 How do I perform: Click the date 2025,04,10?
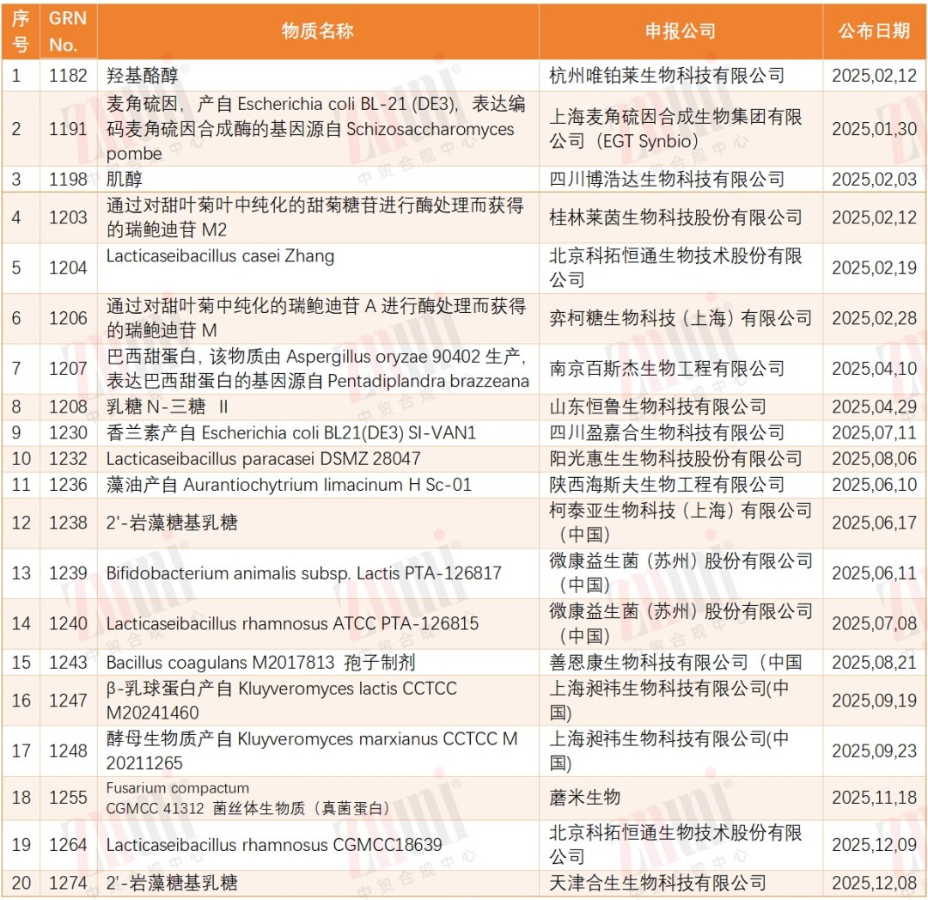coord(874,368)
